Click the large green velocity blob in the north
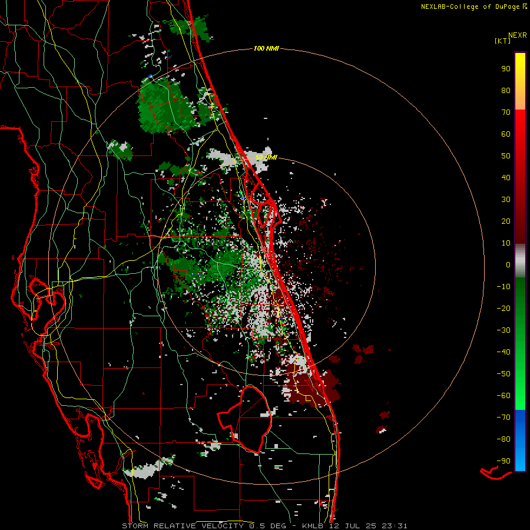The width and height of the screenshot is (530, 530). (x=165, y=105)
